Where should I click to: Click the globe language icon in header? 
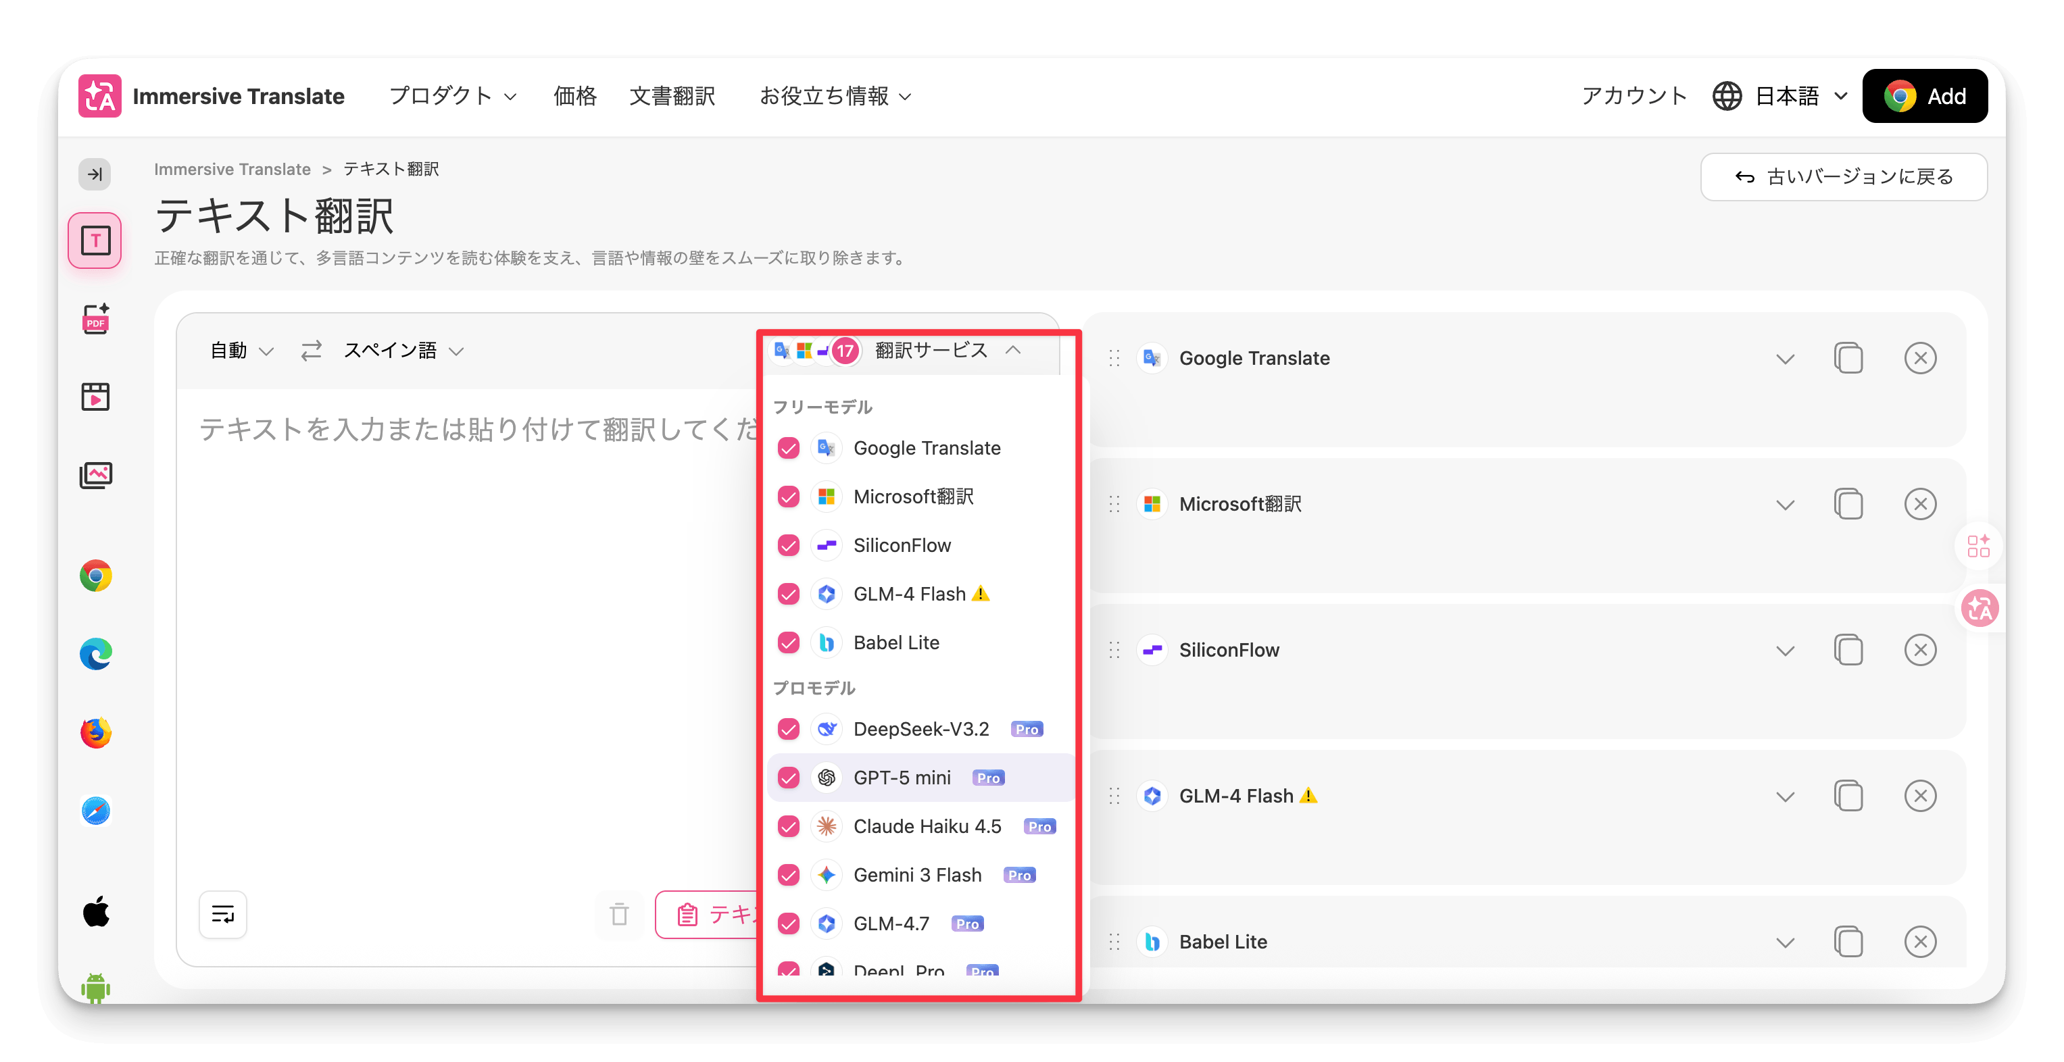(1727, 96)
